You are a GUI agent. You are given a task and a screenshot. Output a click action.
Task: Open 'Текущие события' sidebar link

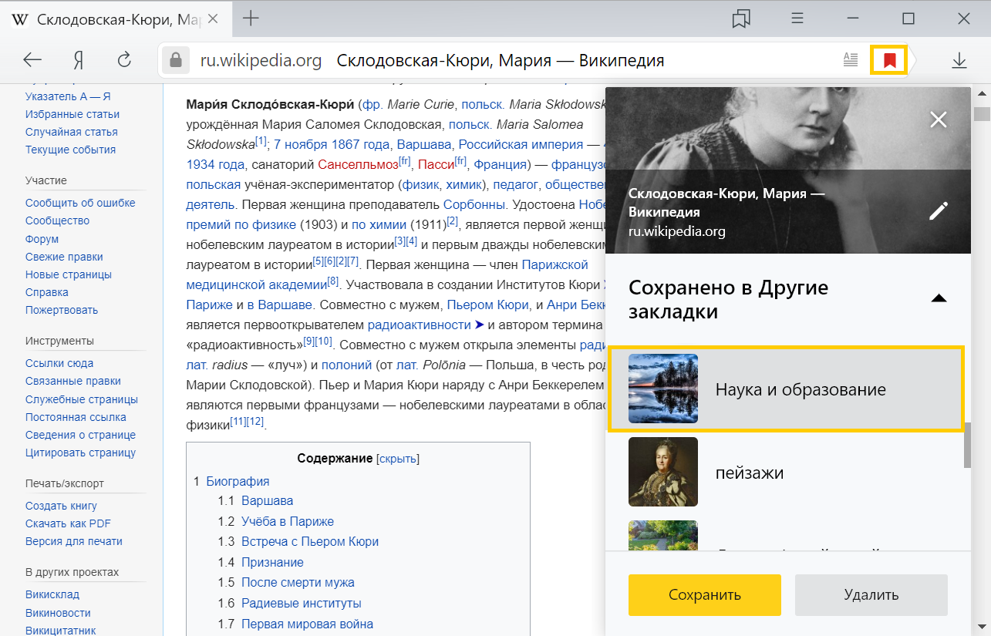[70, 150]
